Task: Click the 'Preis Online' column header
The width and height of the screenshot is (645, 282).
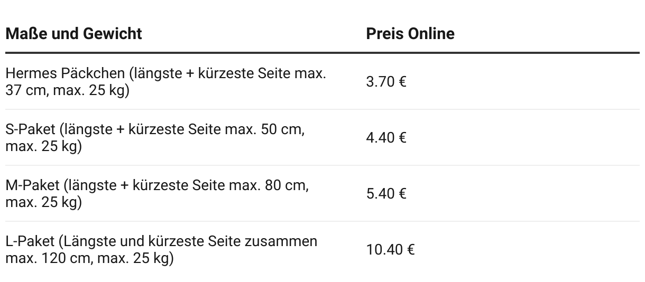Action: coord(410,34)
